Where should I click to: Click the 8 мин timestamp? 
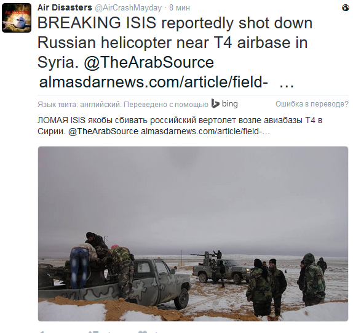click(x=180, y=8)
